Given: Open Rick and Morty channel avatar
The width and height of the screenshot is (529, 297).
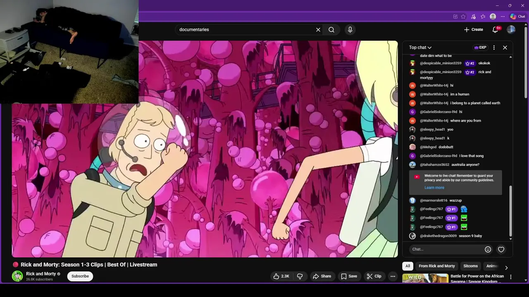Looking at the screenshot, I should coord(17,276).
